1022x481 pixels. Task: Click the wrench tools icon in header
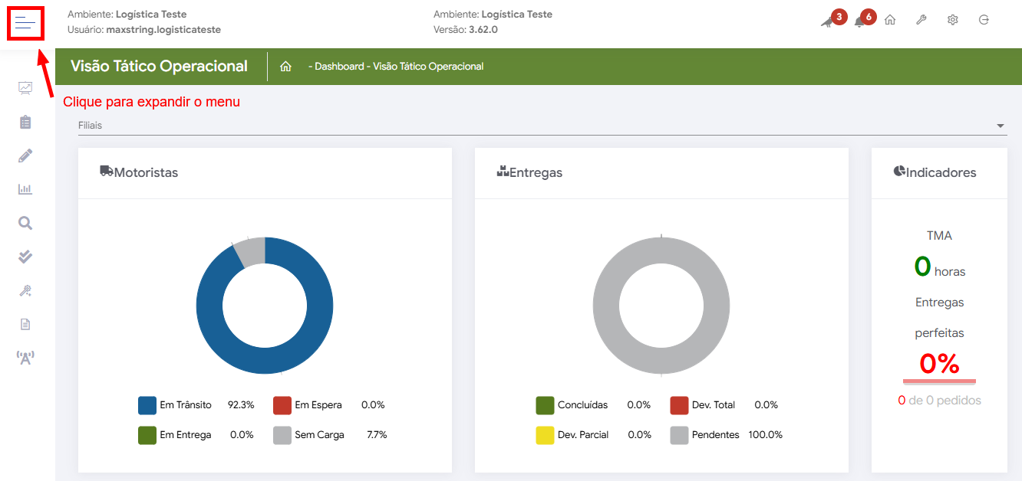click(x=921, y=20)
